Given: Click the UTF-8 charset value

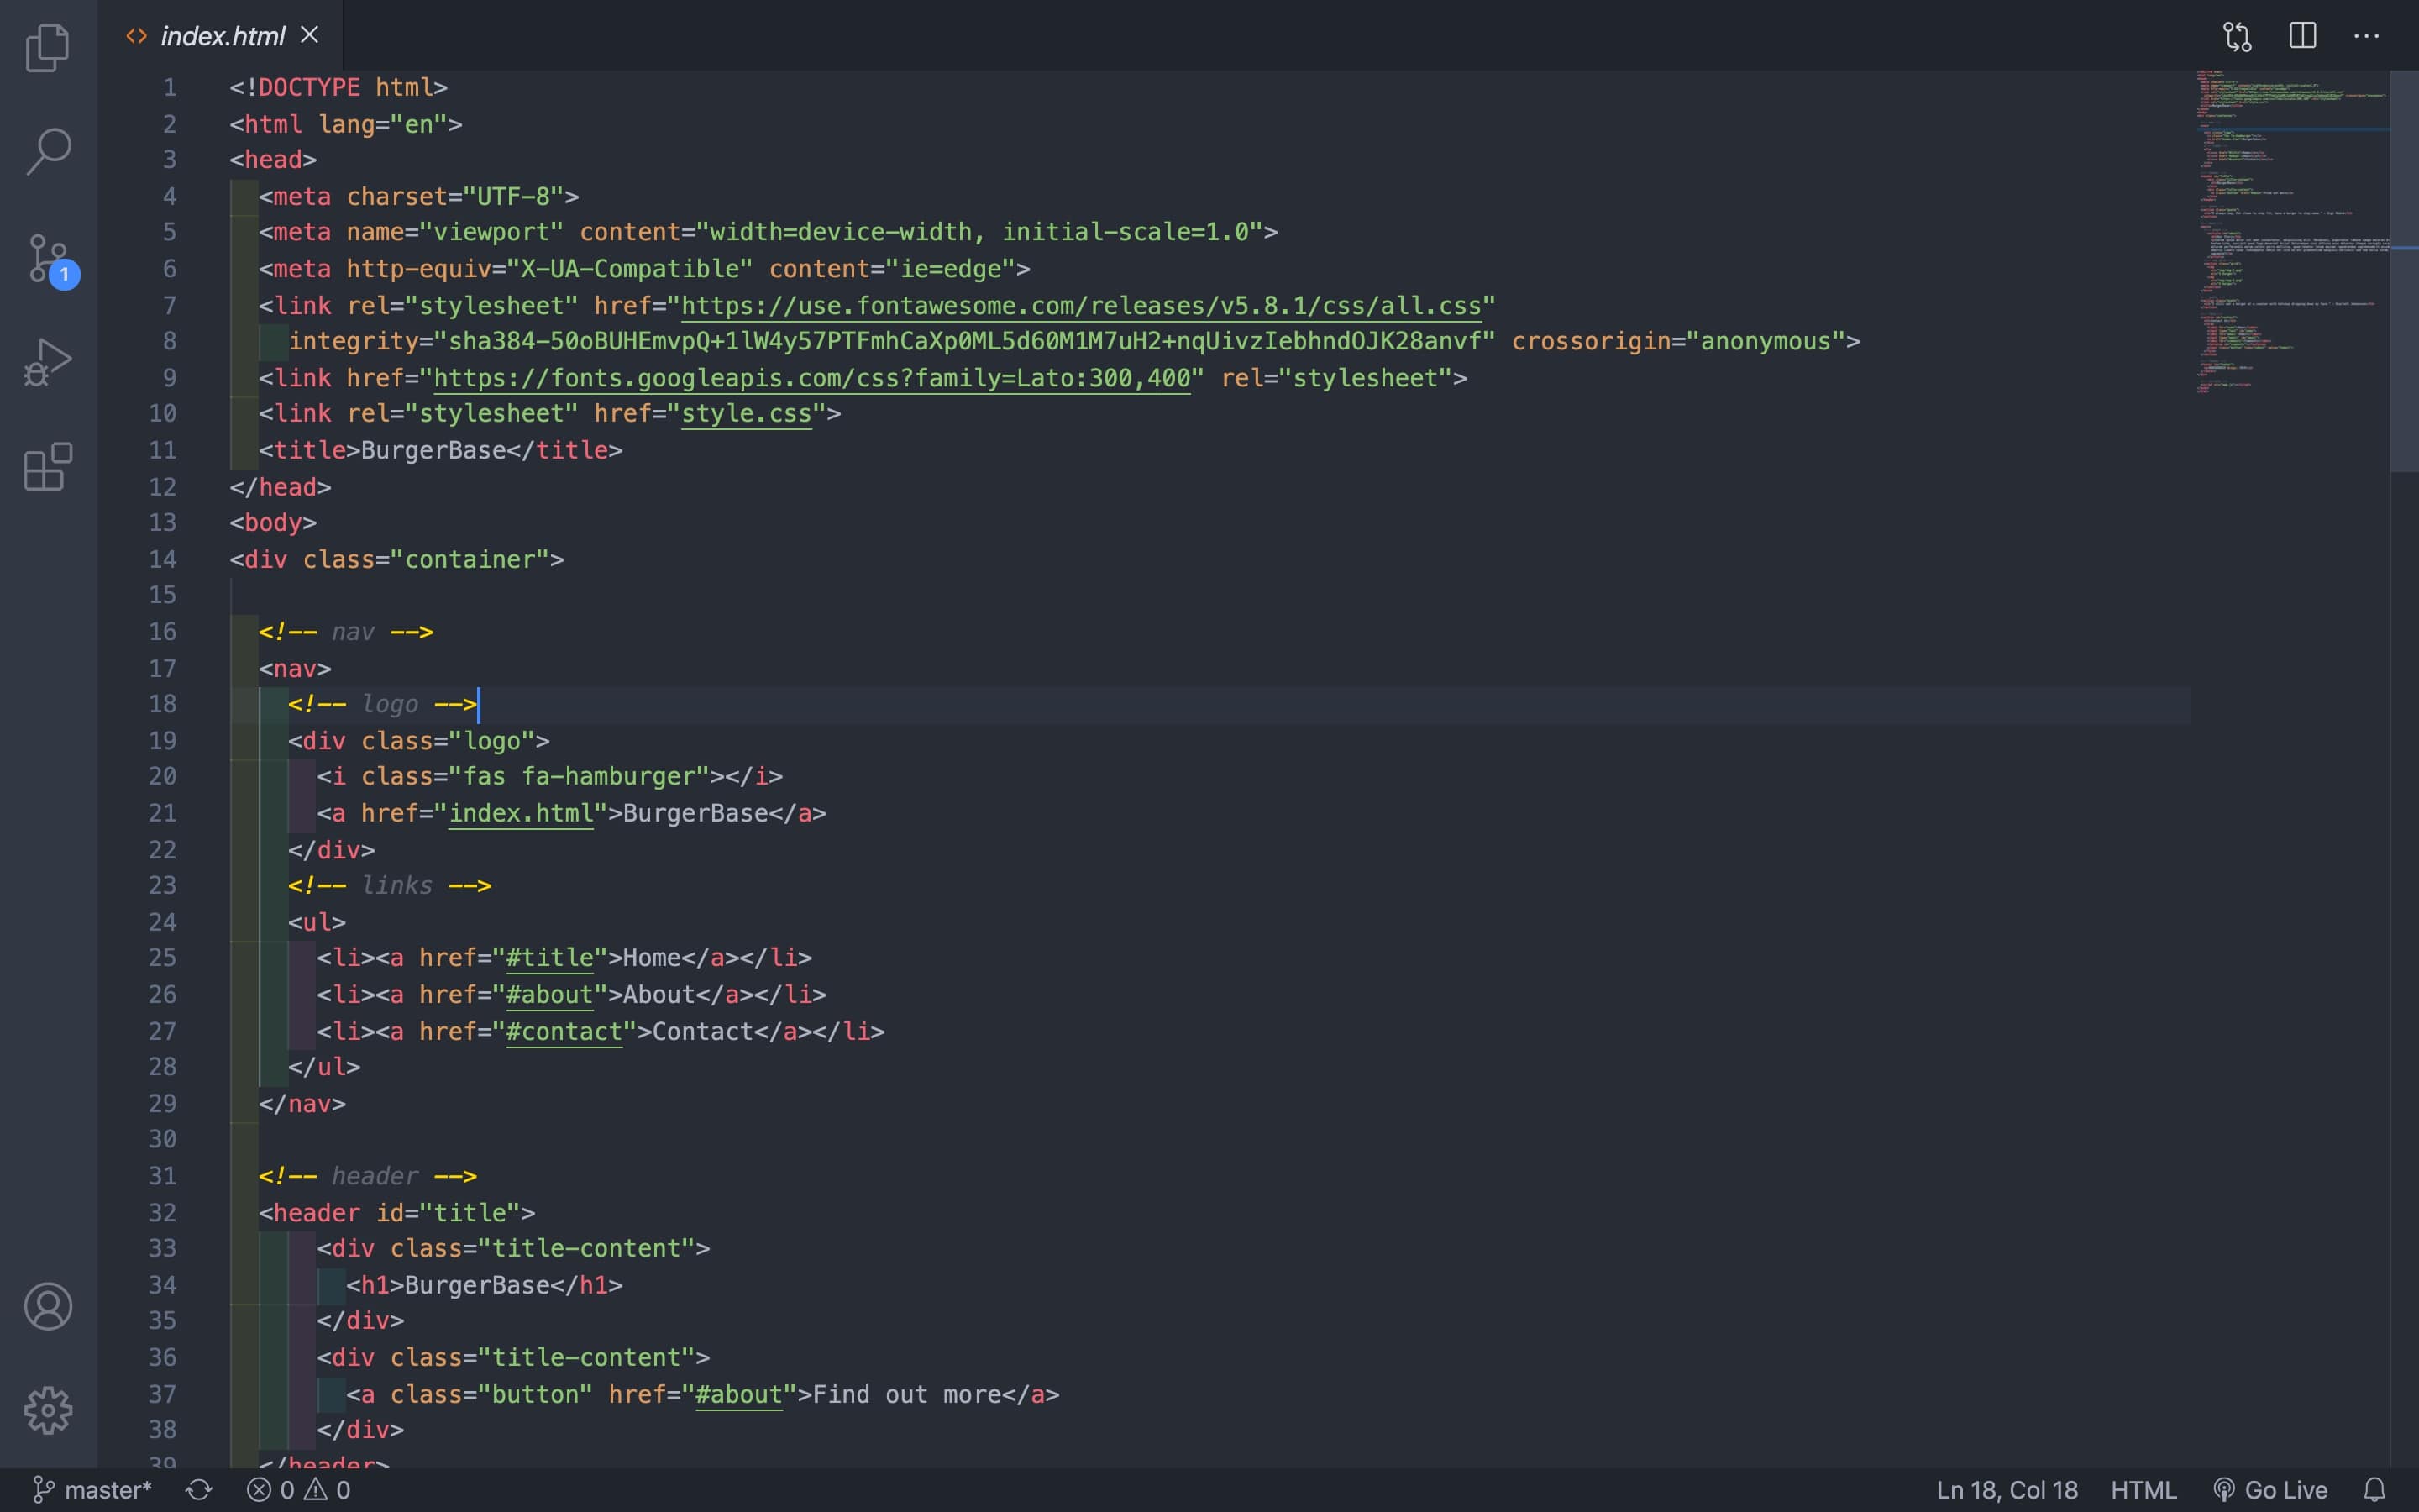Looking at the screenshot, I should (513, 197).
